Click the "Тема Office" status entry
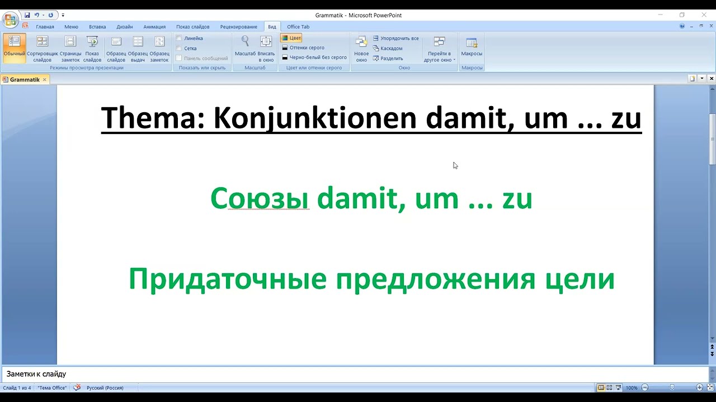The height and width of the screenshot is (402, 716). coord(52,387)
